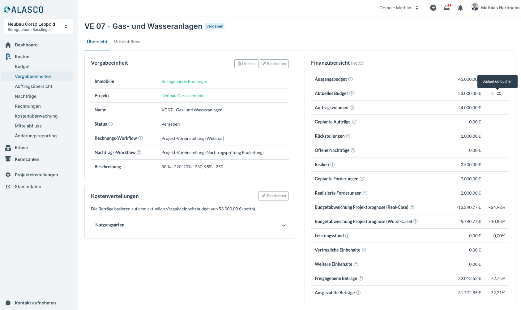Go to Projekteinstellungen in the sidebar
Screen dimensions: 521x310
(36, 175)
